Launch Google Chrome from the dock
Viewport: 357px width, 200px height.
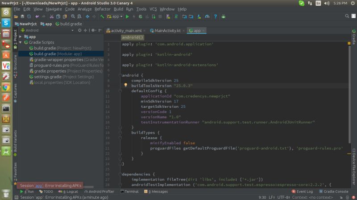(x=6, y=87)
